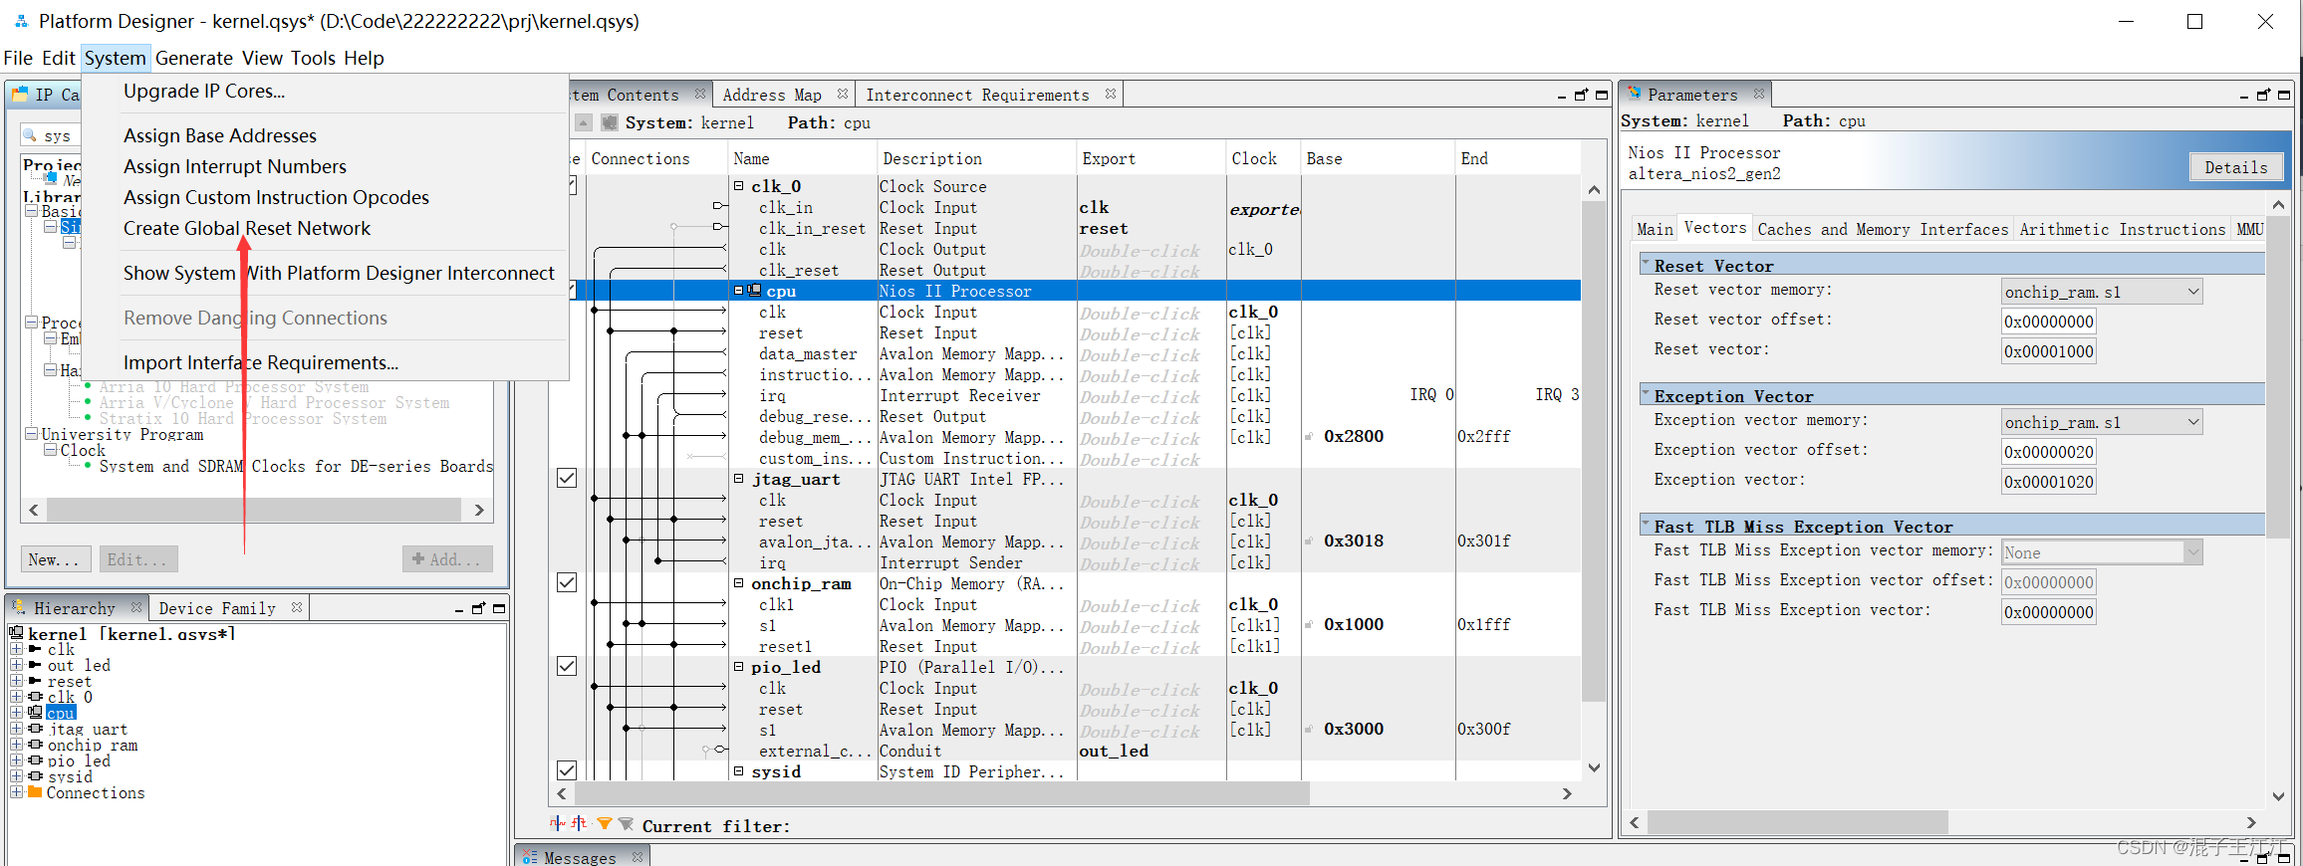This screenshot has width=2303, height=866.
Task: Click the New... button in IP Catalog
Action: (56, 559)
